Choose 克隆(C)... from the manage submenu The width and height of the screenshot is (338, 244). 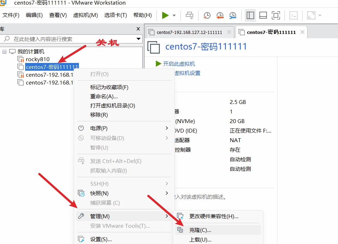[218, 230]
